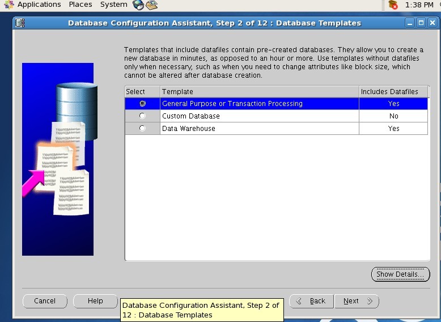Open the Help button
The width and height of the screenshot is (441, 322).
[x=95, y=301]
